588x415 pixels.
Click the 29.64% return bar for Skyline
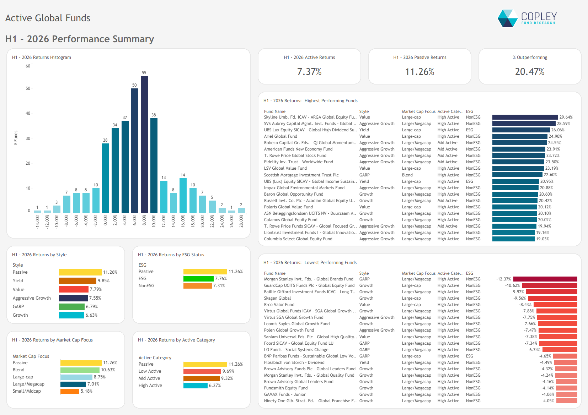[x=525, y=117]
